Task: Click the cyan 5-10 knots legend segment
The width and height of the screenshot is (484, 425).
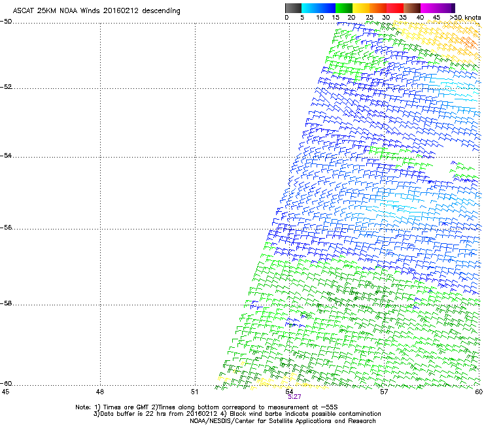Action: coord(310,8)
